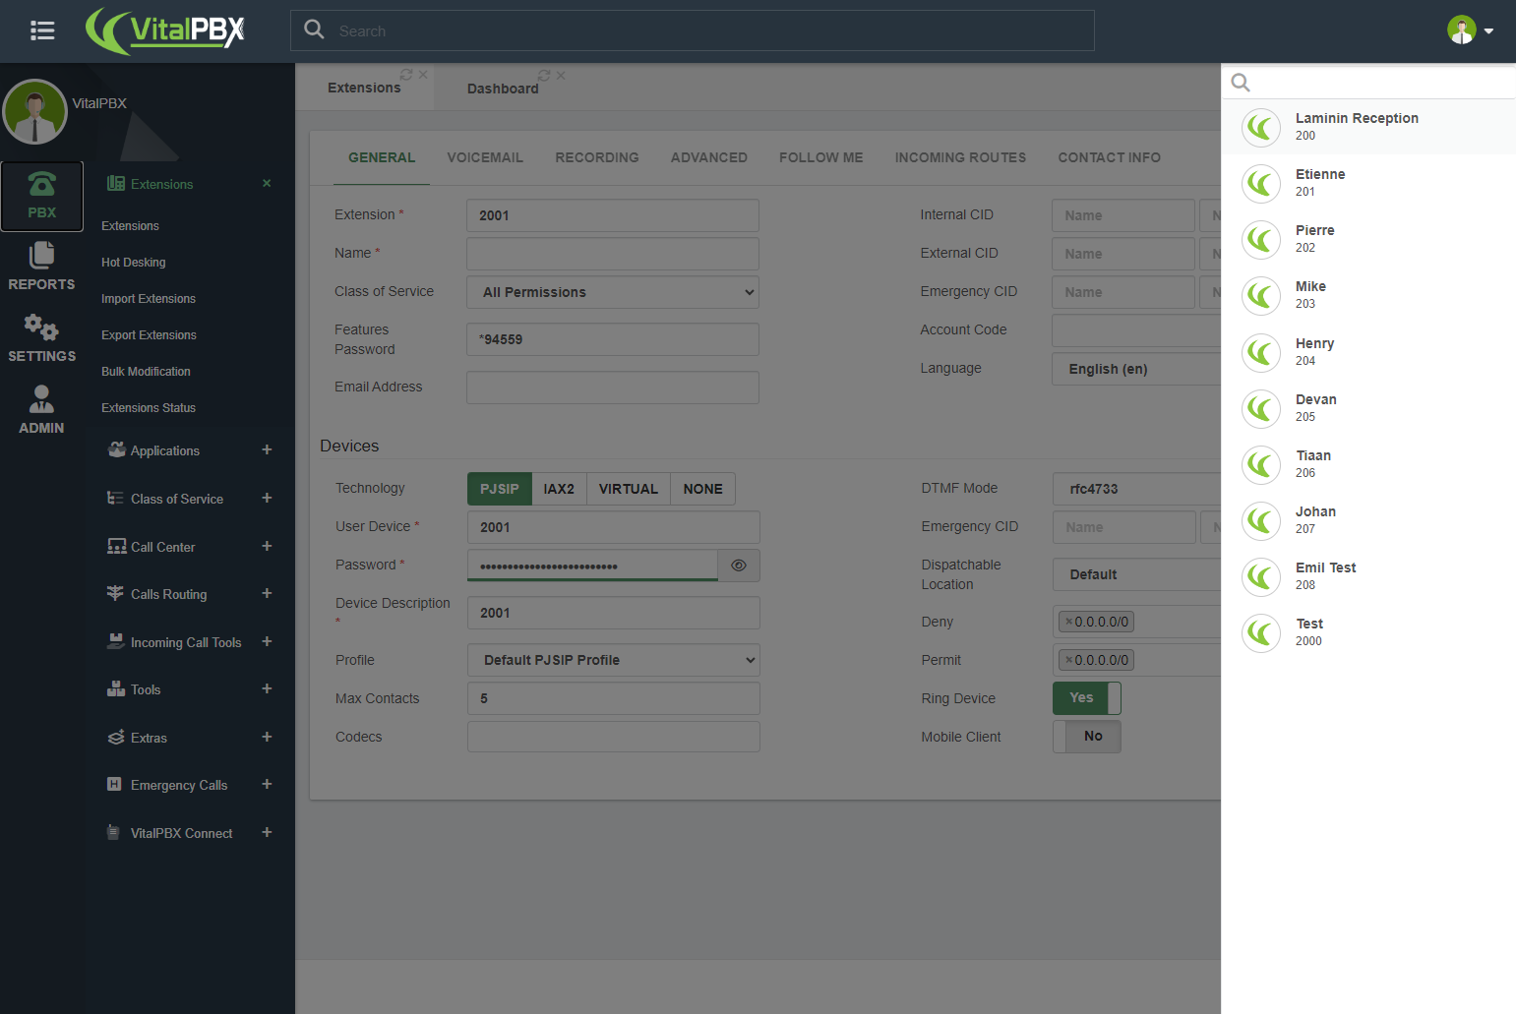Close the Dashboard tab with x icon
The width and height of the screenshot is (1516, 1014).
click(561, 76)
